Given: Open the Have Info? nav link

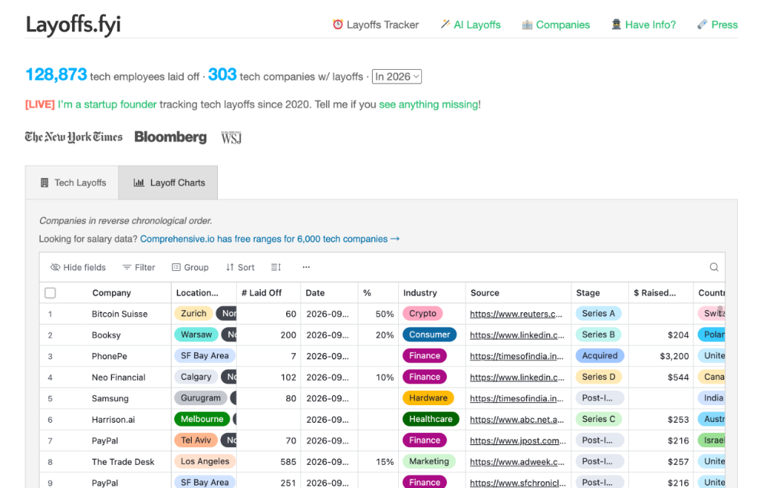Looking at the screenshot, I should click(644, 25).
